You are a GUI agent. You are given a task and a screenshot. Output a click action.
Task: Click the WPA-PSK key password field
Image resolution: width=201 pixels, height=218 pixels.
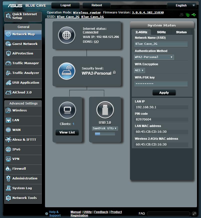pos(161,84)
